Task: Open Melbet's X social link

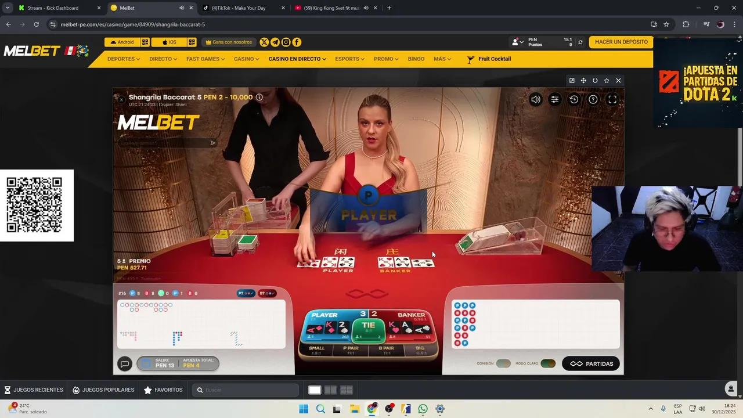Action: (x=264, y=42)
